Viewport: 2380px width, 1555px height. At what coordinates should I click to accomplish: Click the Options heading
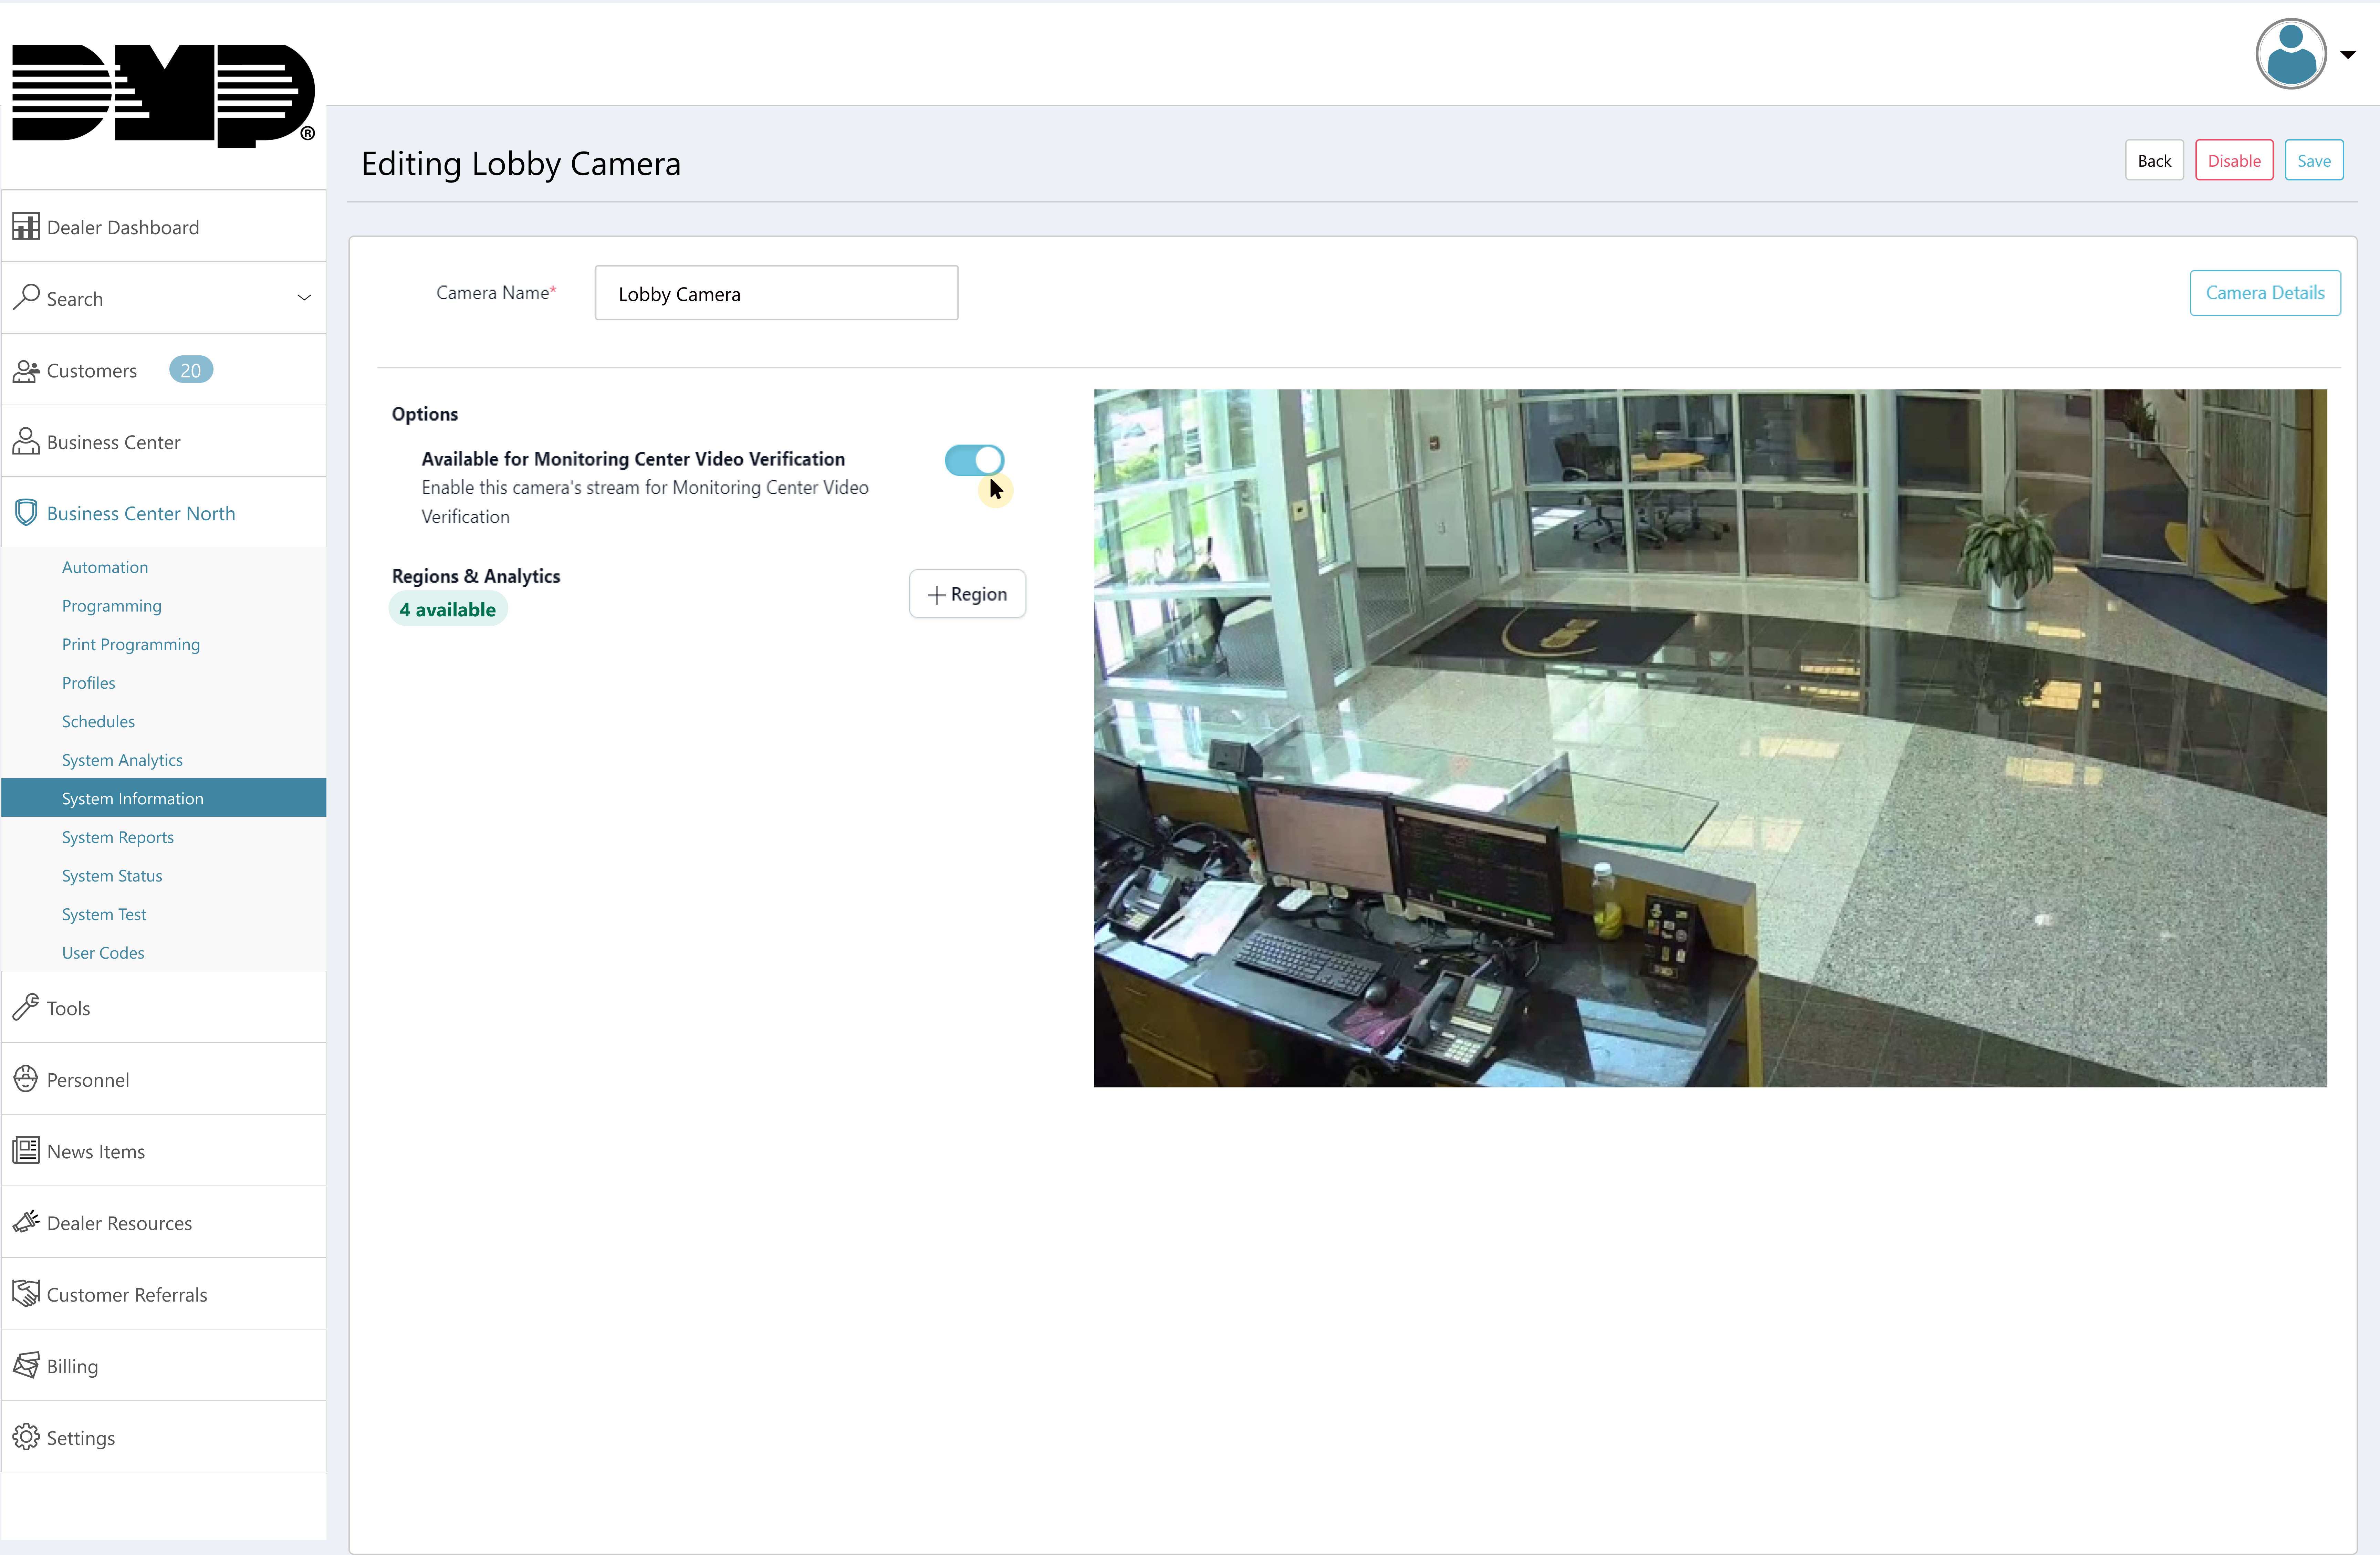425,414
